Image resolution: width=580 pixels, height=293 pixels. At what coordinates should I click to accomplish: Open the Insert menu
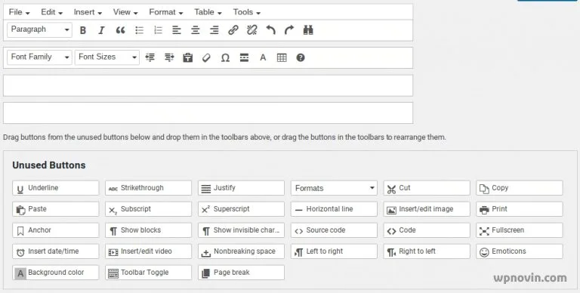(x=88, y=12)
